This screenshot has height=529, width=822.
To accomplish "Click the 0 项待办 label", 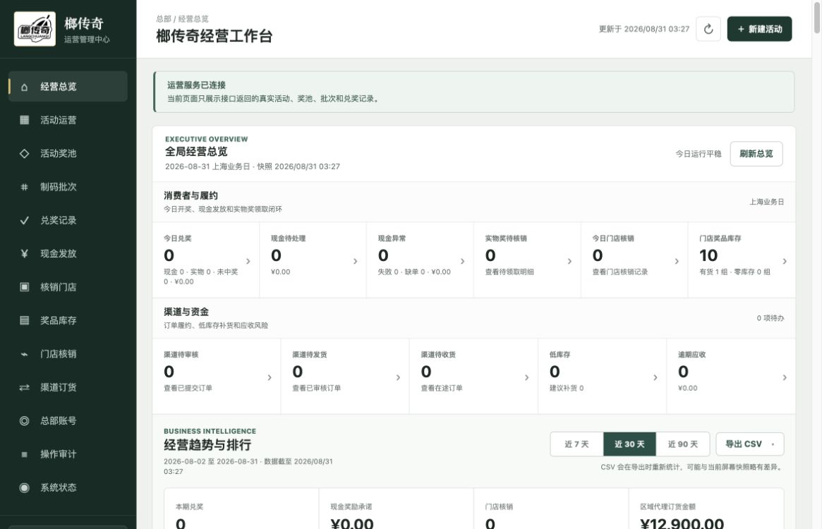I will click(x=770, y=318).
